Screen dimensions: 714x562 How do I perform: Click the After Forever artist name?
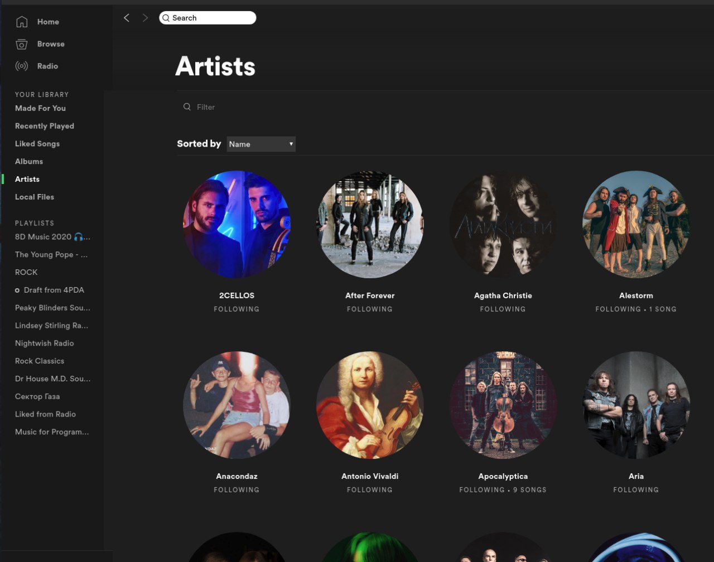coord(370,295)
